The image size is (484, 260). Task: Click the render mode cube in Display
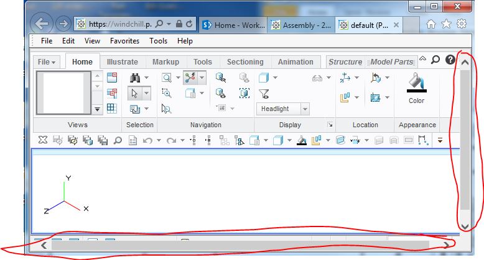coord(264,78)
